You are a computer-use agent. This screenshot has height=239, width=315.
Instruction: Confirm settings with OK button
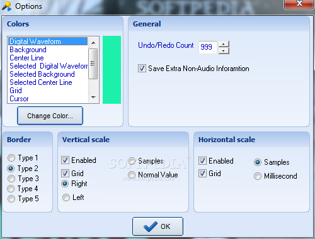pyautogui.click(x=157, y=226)
